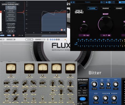Click the ATTACK knob in Kotelnikov
Screen dimensions: 125x105
96,98
